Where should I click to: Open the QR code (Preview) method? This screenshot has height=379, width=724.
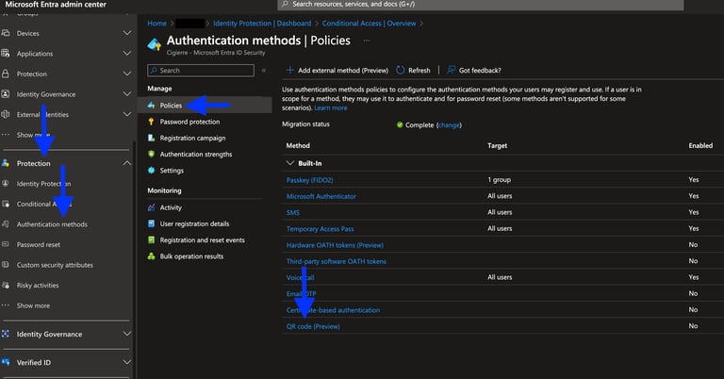(x=313, y=326)
